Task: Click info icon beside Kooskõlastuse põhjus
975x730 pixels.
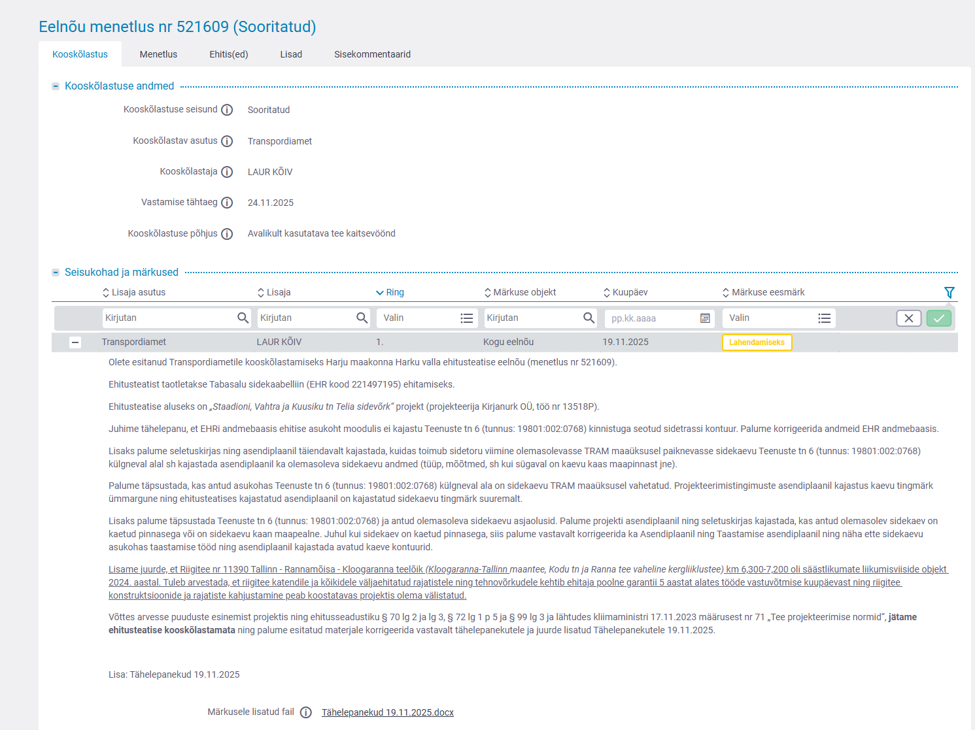Action: [x=227, y=234]
